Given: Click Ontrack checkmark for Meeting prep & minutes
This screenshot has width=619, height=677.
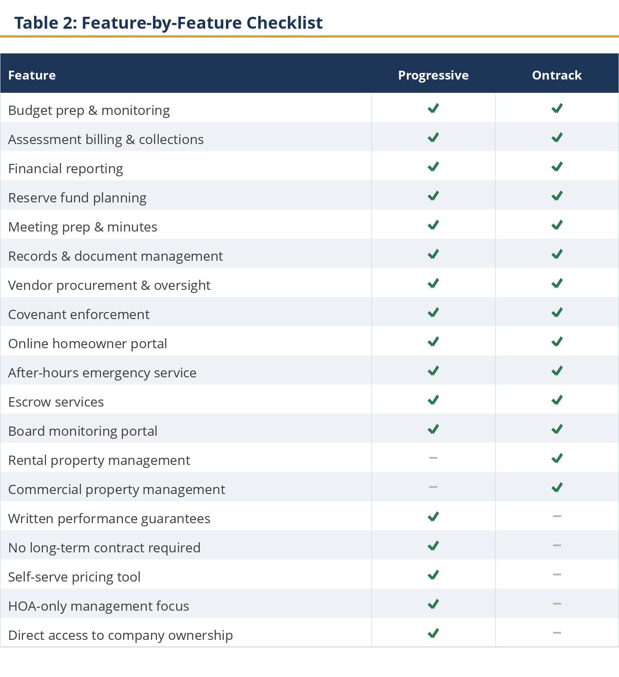Looking at the screenshot, I should click(557, 224).
